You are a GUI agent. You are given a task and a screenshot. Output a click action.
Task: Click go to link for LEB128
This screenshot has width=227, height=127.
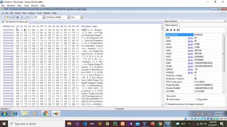(x=190, y=69)
